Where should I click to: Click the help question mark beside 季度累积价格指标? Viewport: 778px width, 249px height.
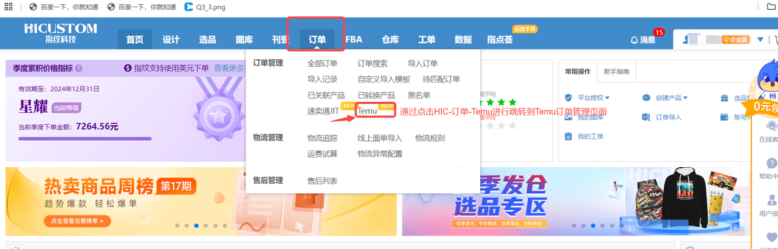coord(78,68)
